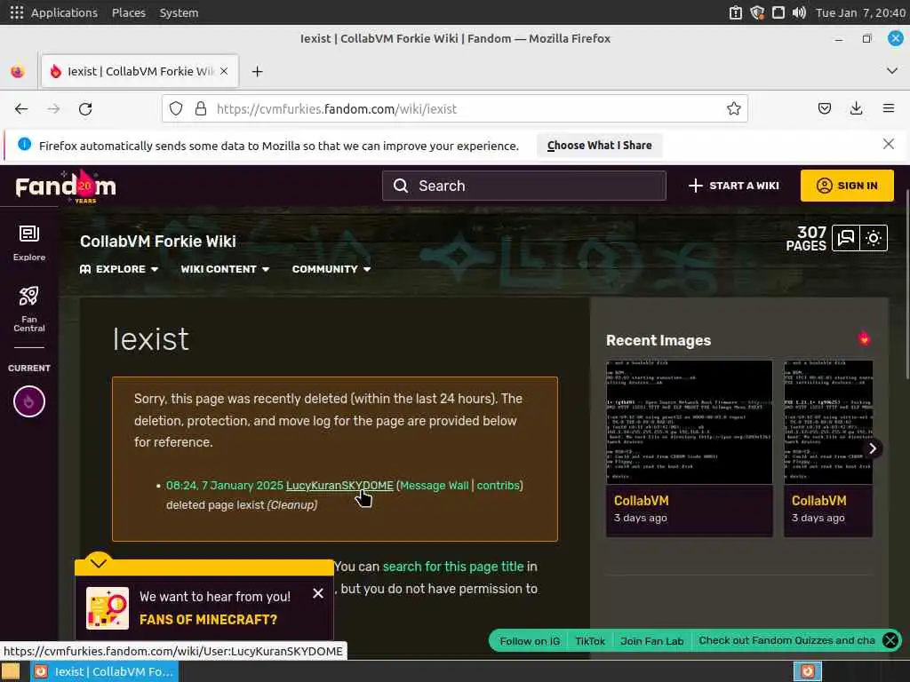Click the flame icon in Recent Images

(864, 338)
